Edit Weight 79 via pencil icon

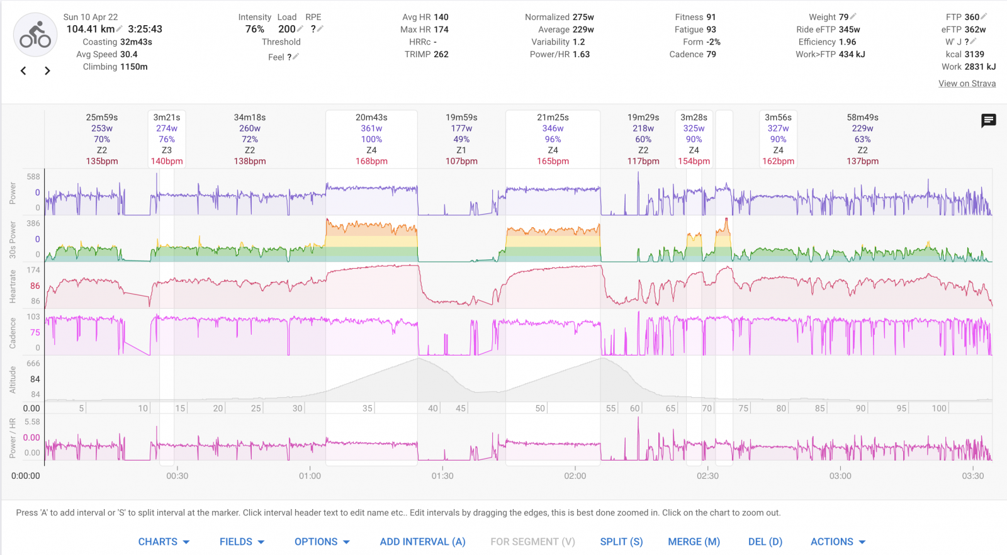853,17
